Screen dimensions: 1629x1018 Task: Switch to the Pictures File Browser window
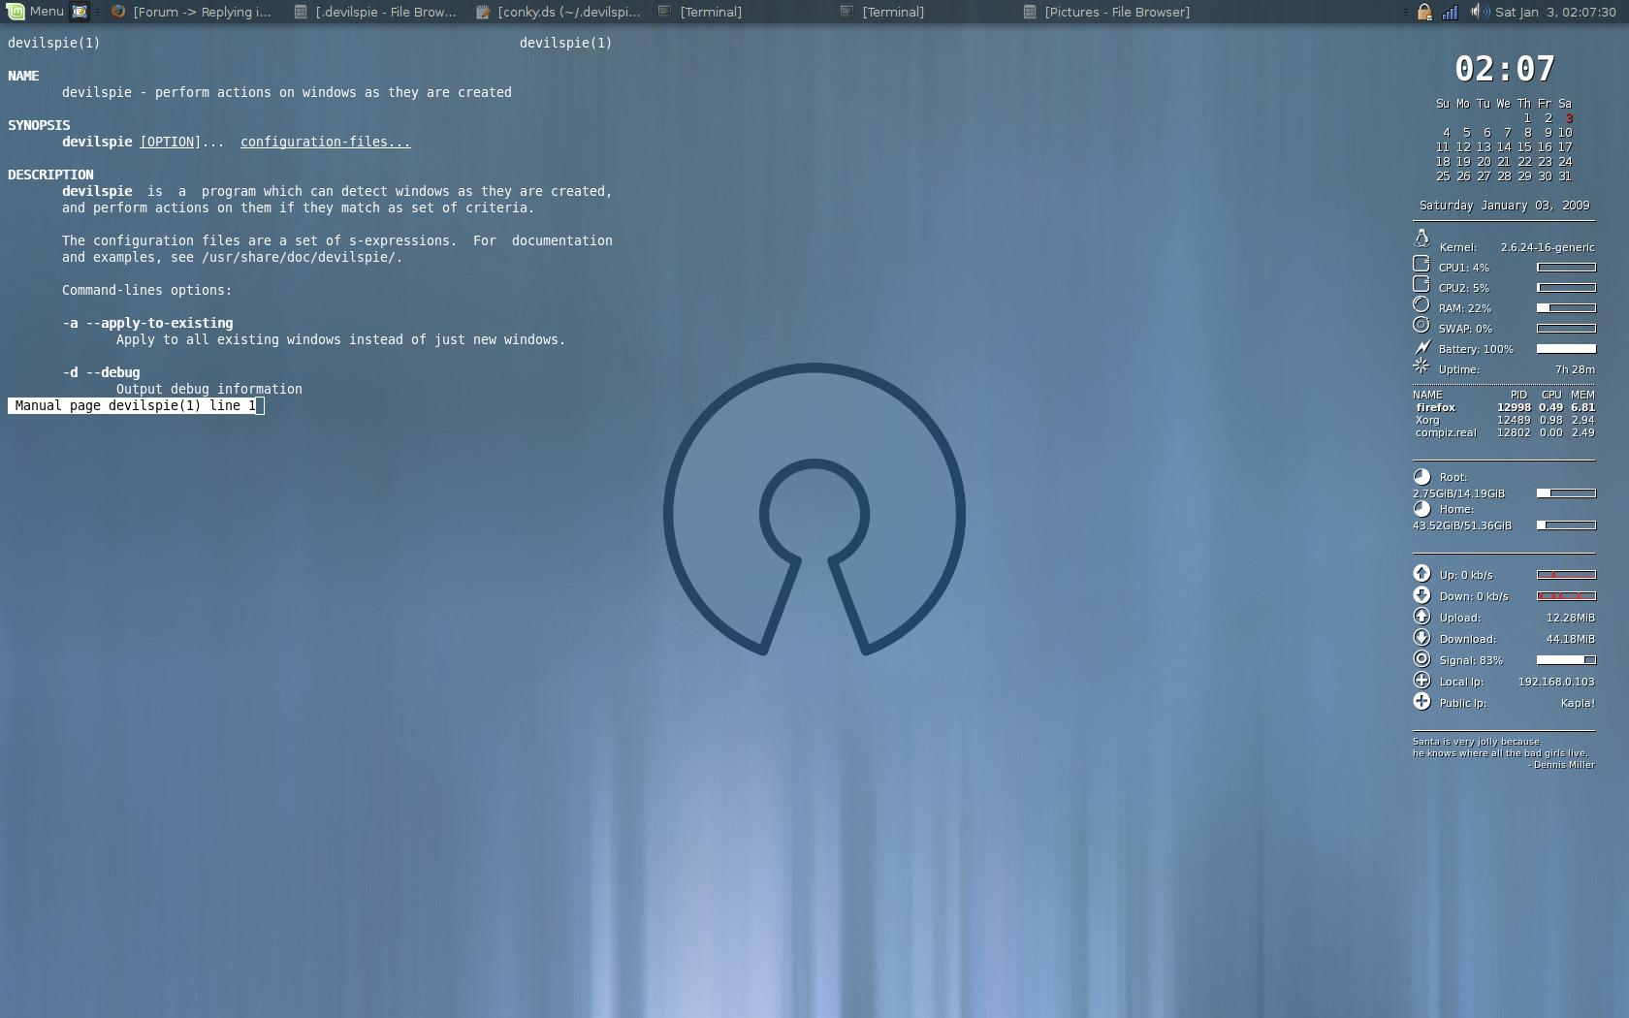[1108, 12]
